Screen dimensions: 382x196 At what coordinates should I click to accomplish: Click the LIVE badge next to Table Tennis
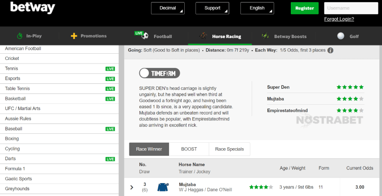click(110, 89)
